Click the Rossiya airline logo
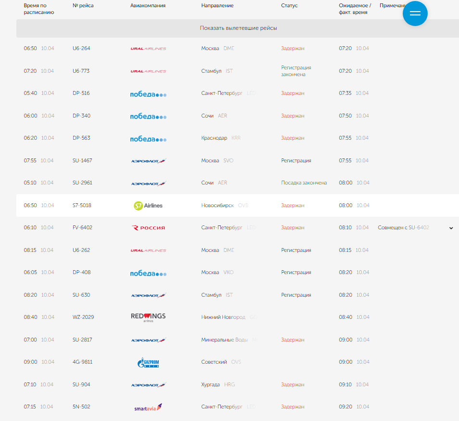The width and height of the screenshot is (459, 421). [148, 228]
